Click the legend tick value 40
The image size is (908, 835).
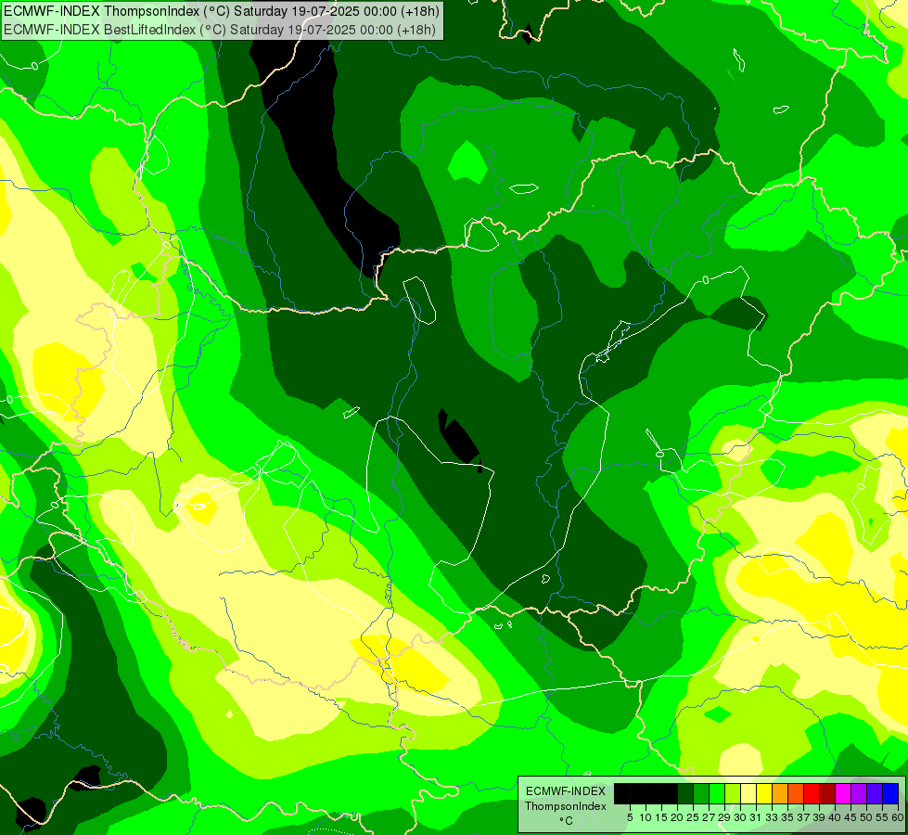(835, 817)
